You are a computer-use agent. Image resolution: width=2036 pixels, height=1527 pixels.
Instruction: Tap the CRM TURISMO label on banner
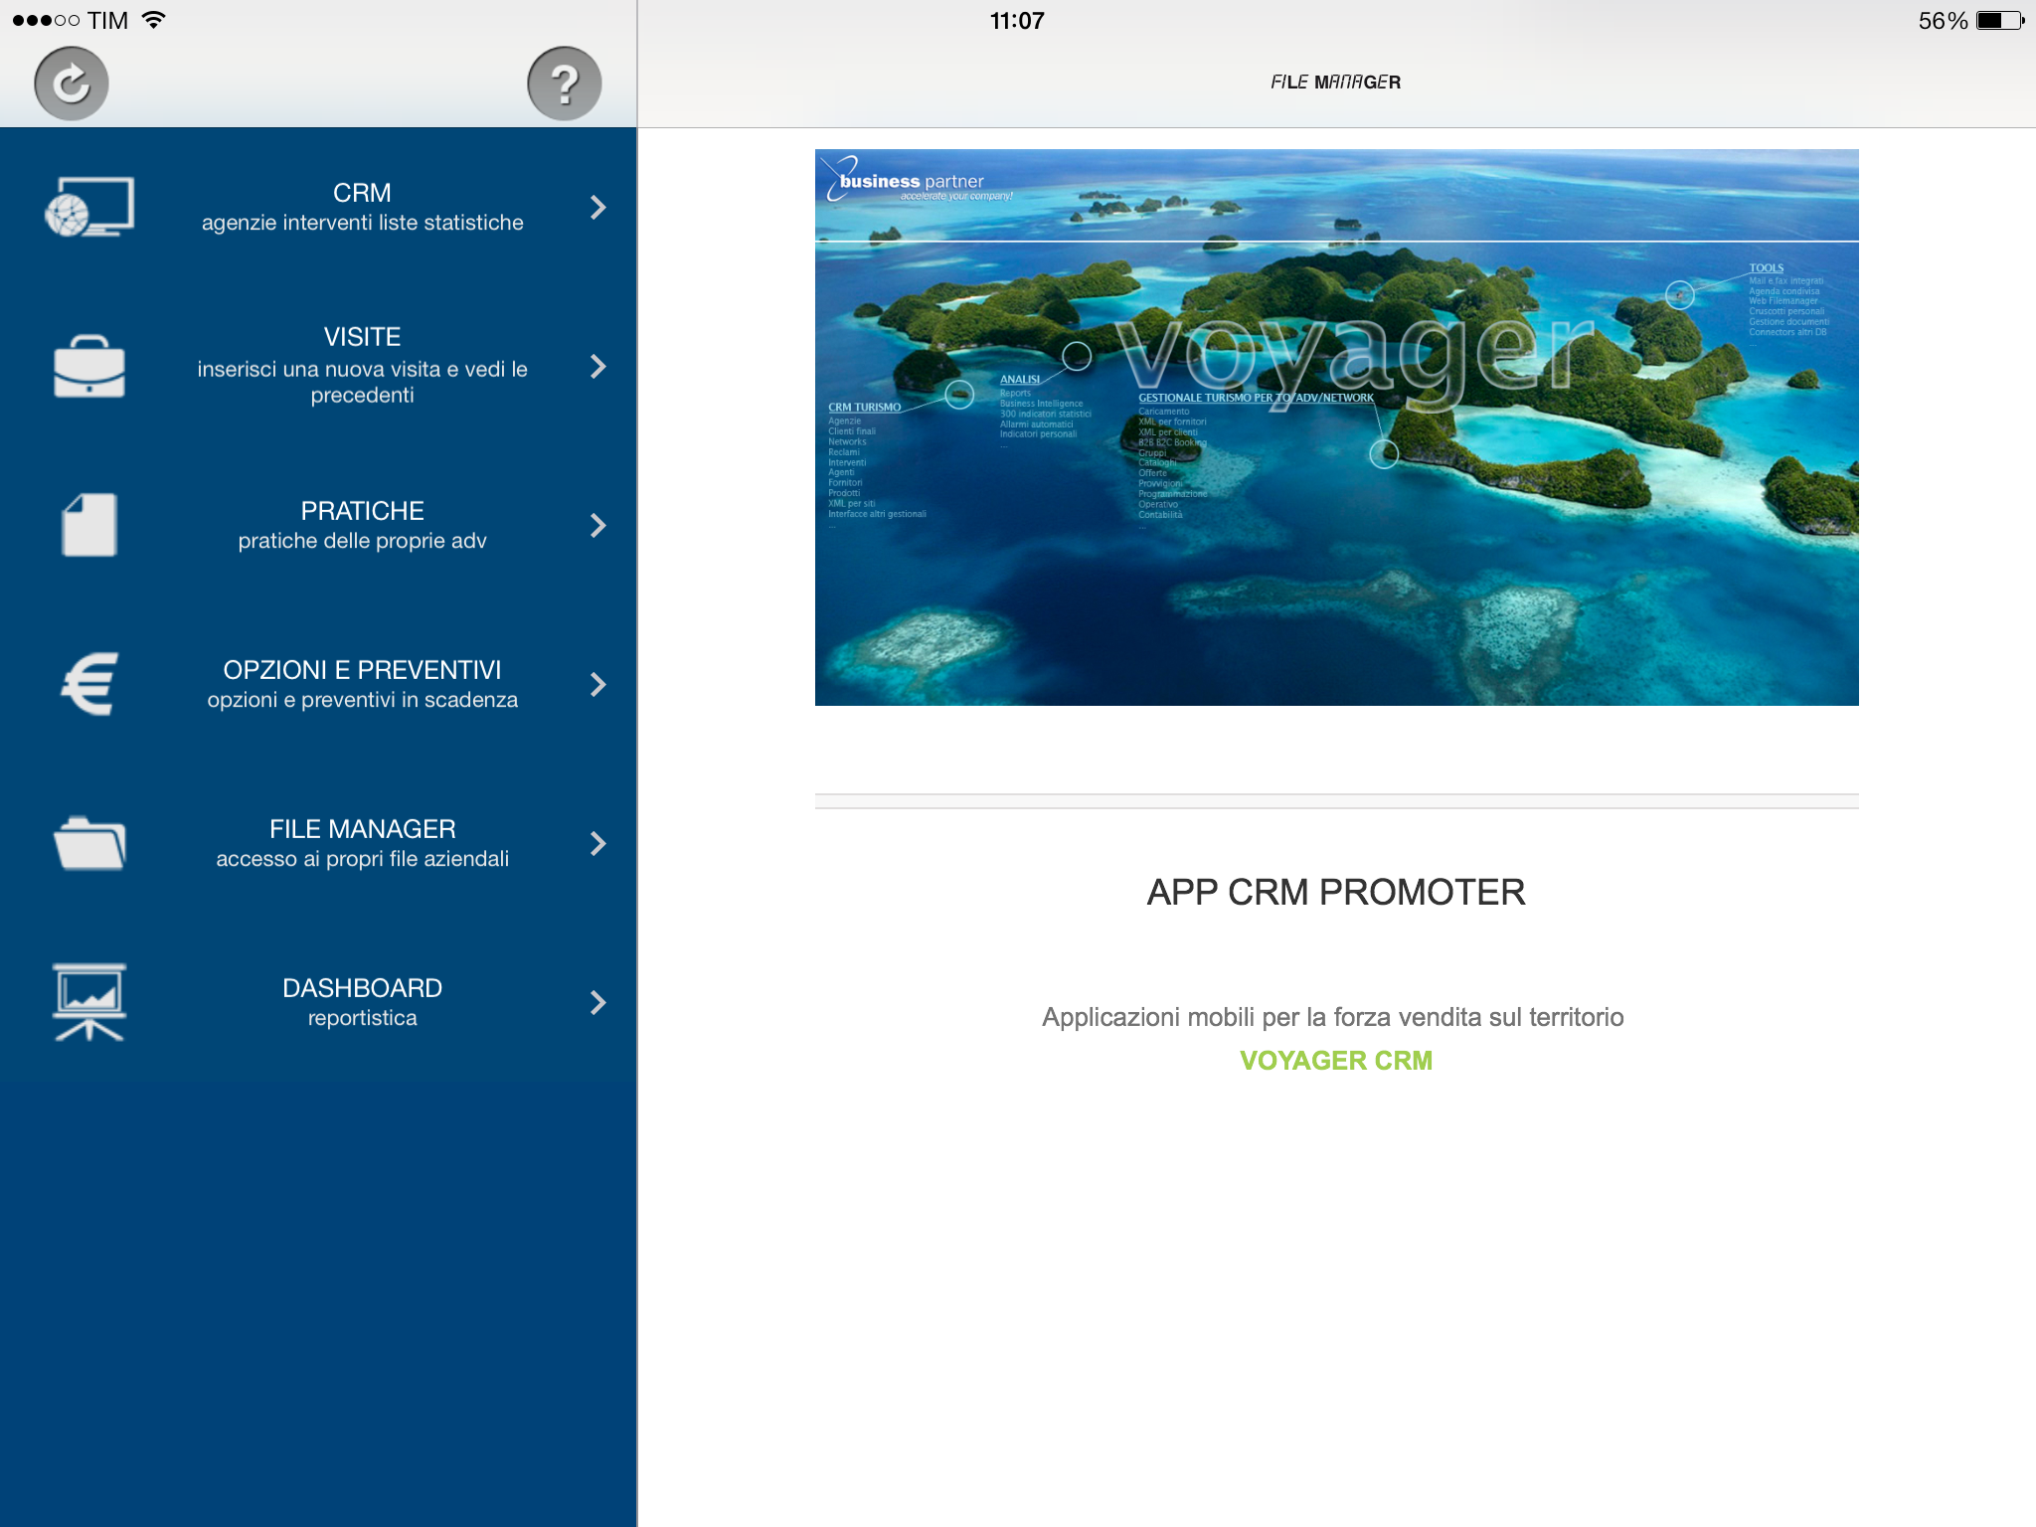pyautogui.click(x=864, y=408)
